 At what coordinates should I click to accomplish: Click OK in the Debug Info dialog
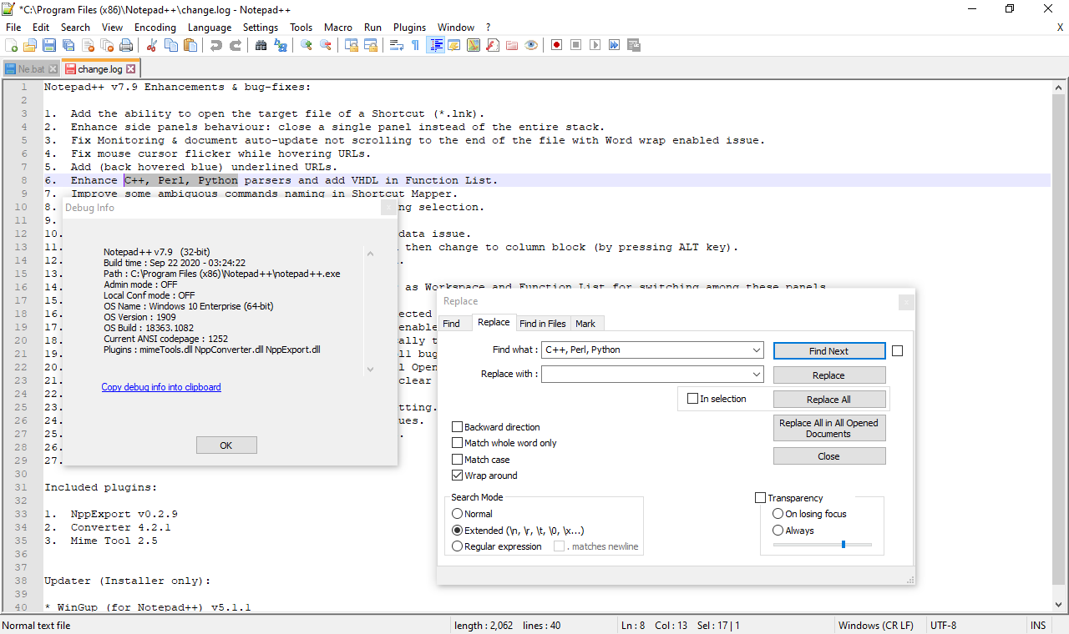226,445
